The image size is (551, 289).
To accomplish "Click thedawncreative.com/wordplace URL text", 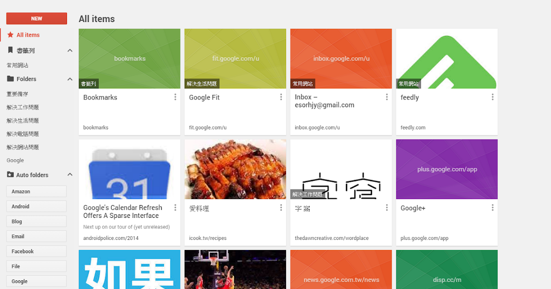I will [x=332, y=238].
